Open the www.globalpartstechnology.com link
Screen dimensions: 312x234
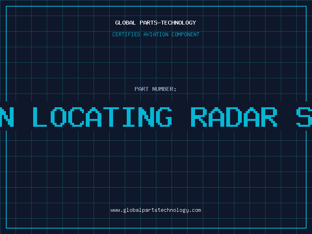(x=156, y=210)
